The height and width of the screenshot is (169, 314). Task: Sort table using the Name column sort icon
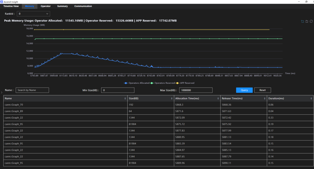tap(125, 99)
